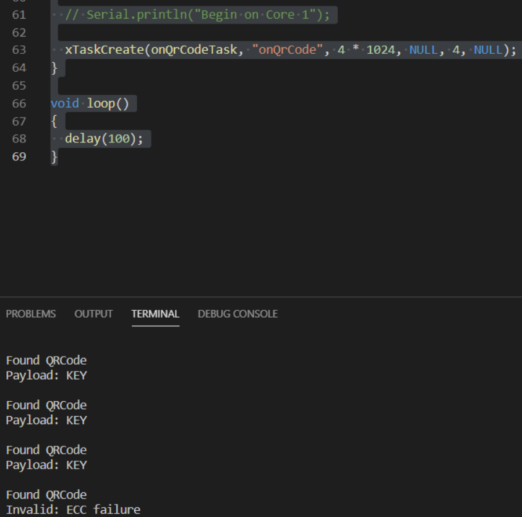Click the closing brace on line 64
522x517 pixels.
point(54,67)
